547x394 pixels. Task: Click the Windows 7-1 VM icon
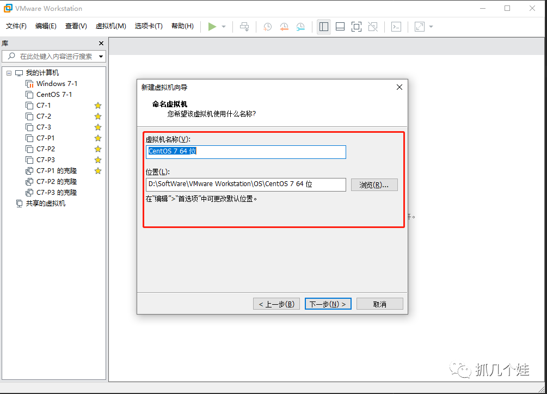click(x=29, y=84)
